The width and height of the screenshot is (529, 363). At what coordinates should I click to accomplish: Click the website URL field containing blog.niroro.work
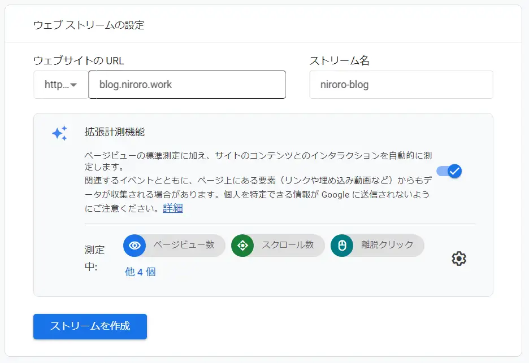(x=187, y=85)
